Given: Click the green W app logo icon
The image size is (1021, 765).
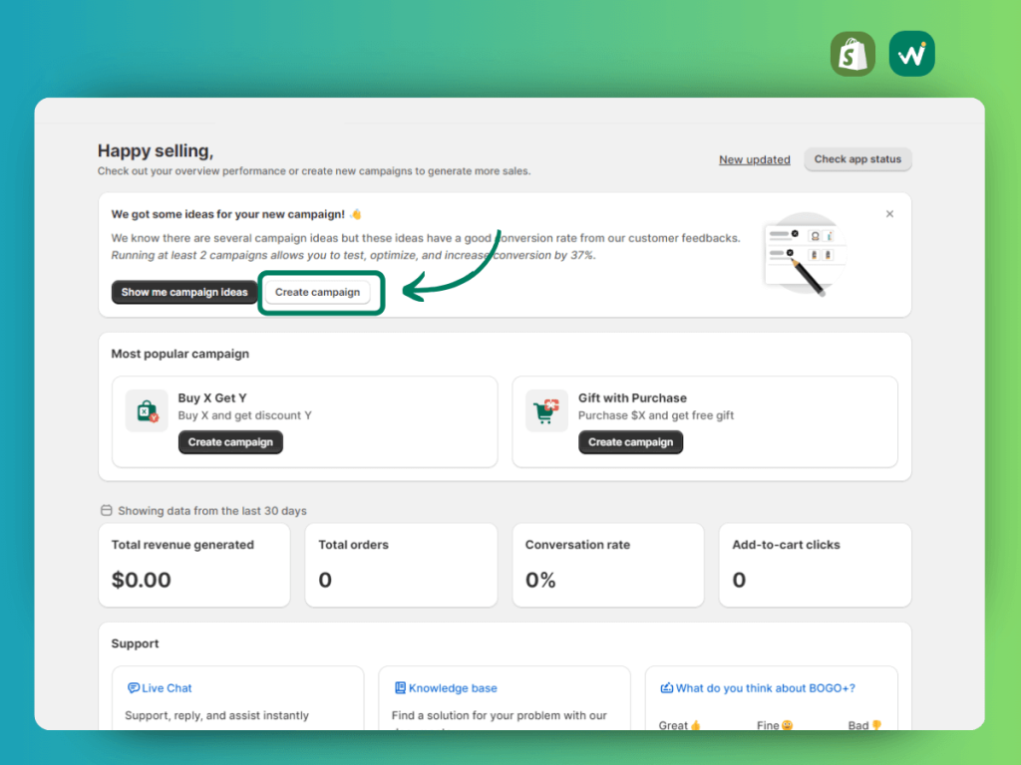Looking at the screenshot, I should point(911,54).
